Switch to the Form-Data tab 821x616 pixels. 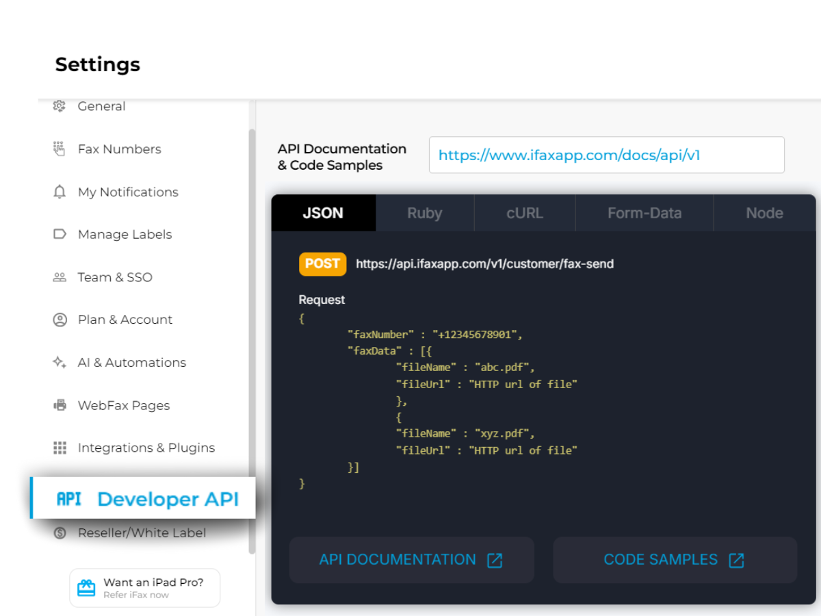pos(644,213)
